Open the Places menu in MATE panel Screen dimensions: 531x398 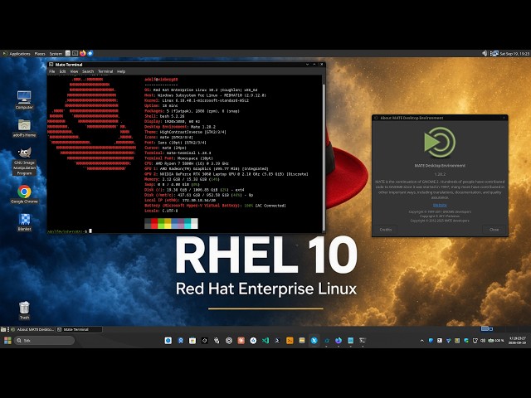pos(40,53)
